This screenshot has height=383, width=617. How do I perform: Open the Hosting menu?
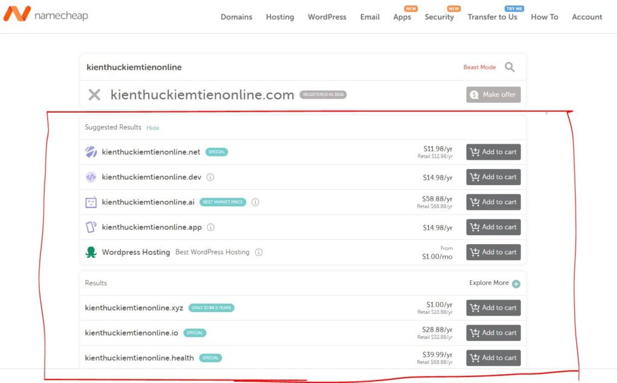[x=280, y=17]
